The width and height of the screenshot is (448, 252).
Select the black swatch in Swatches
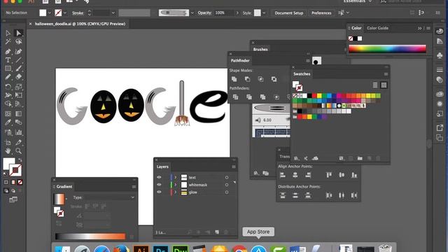click(309, 96)
